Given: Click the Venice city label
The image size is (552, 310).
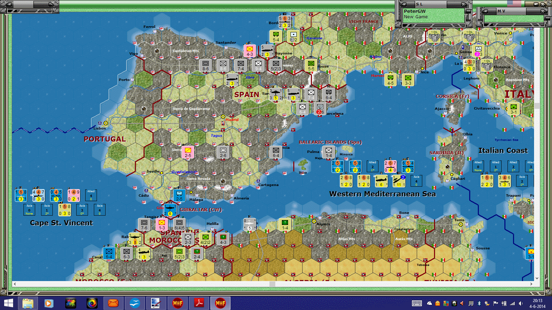Looking at the screenshot, I should click(501, 33).
